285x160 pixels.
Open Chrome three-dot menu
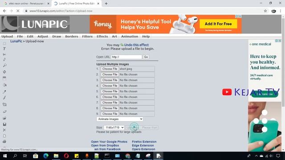pyautogui.click(x=281, y=11)
